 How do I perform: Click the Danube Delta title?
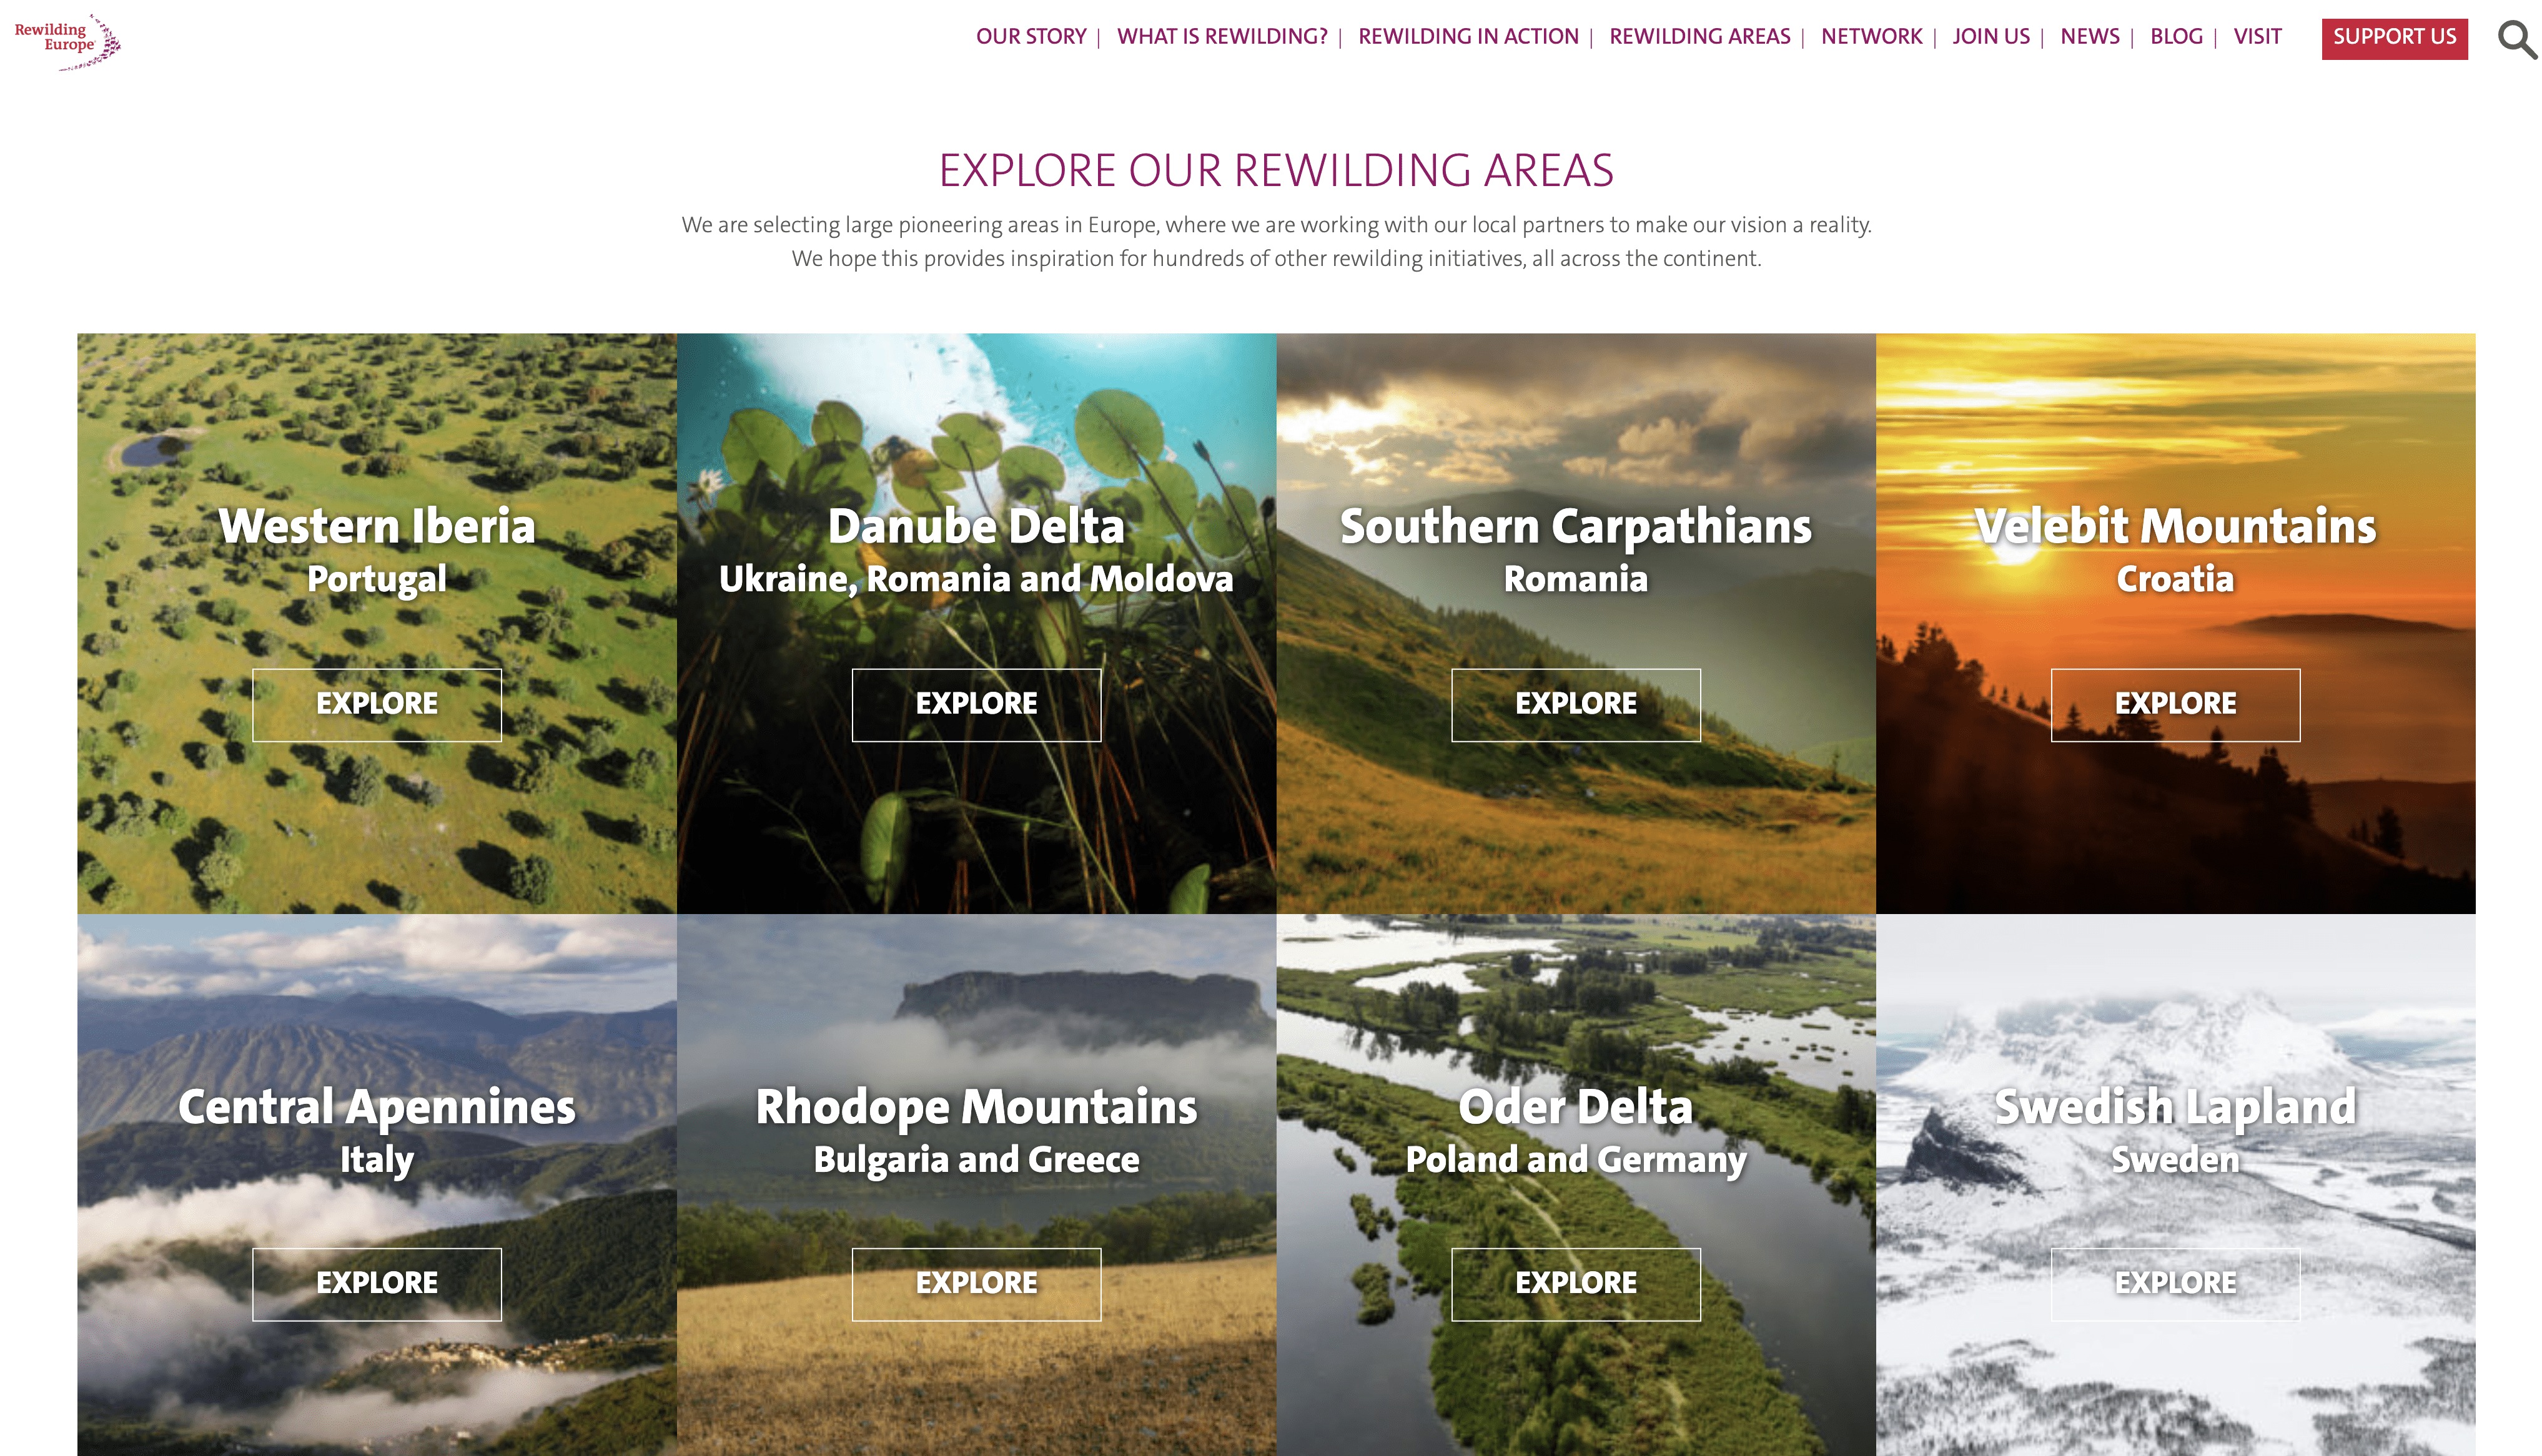coord(976,526)
